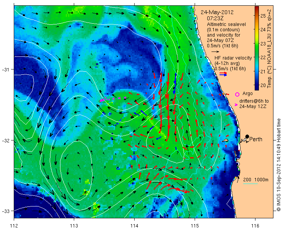Click the magenta drifter arrow in legend
Image resolution: width=283 pixels, height=229 pixels.
(236, 105)
